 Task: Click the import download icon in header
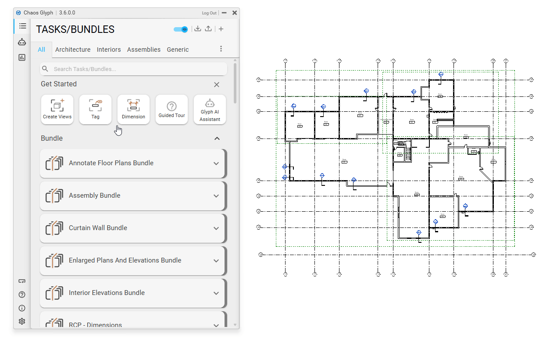(198, 29)
